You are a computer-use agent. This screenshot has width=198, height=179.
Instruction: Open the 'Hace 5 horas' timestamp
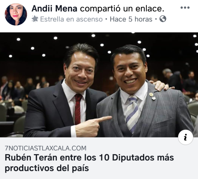pos(131,19)
